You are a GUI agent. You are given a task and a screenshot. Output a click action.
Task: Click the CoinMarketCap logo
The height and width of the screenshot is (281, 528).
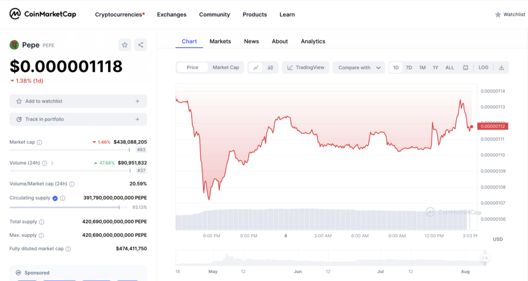(43, 14)
